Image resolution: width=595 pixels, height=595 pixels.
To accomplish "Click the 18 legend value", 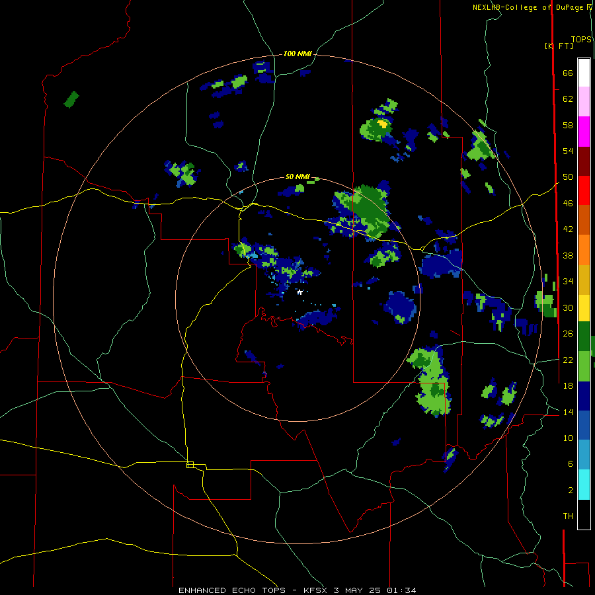I will (x=568, y=386).
